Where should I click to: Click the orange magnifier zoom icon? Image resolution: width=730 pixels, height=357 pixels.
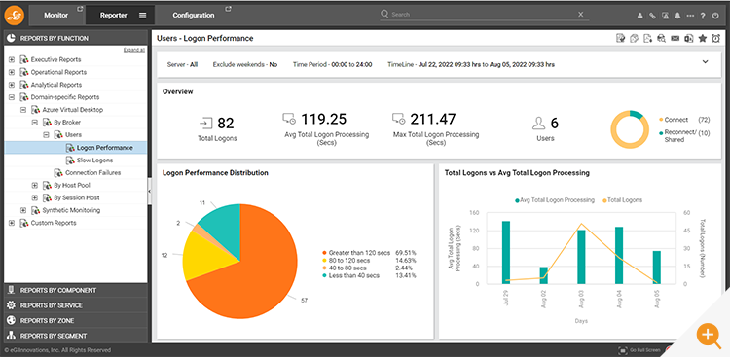[708, 335]
